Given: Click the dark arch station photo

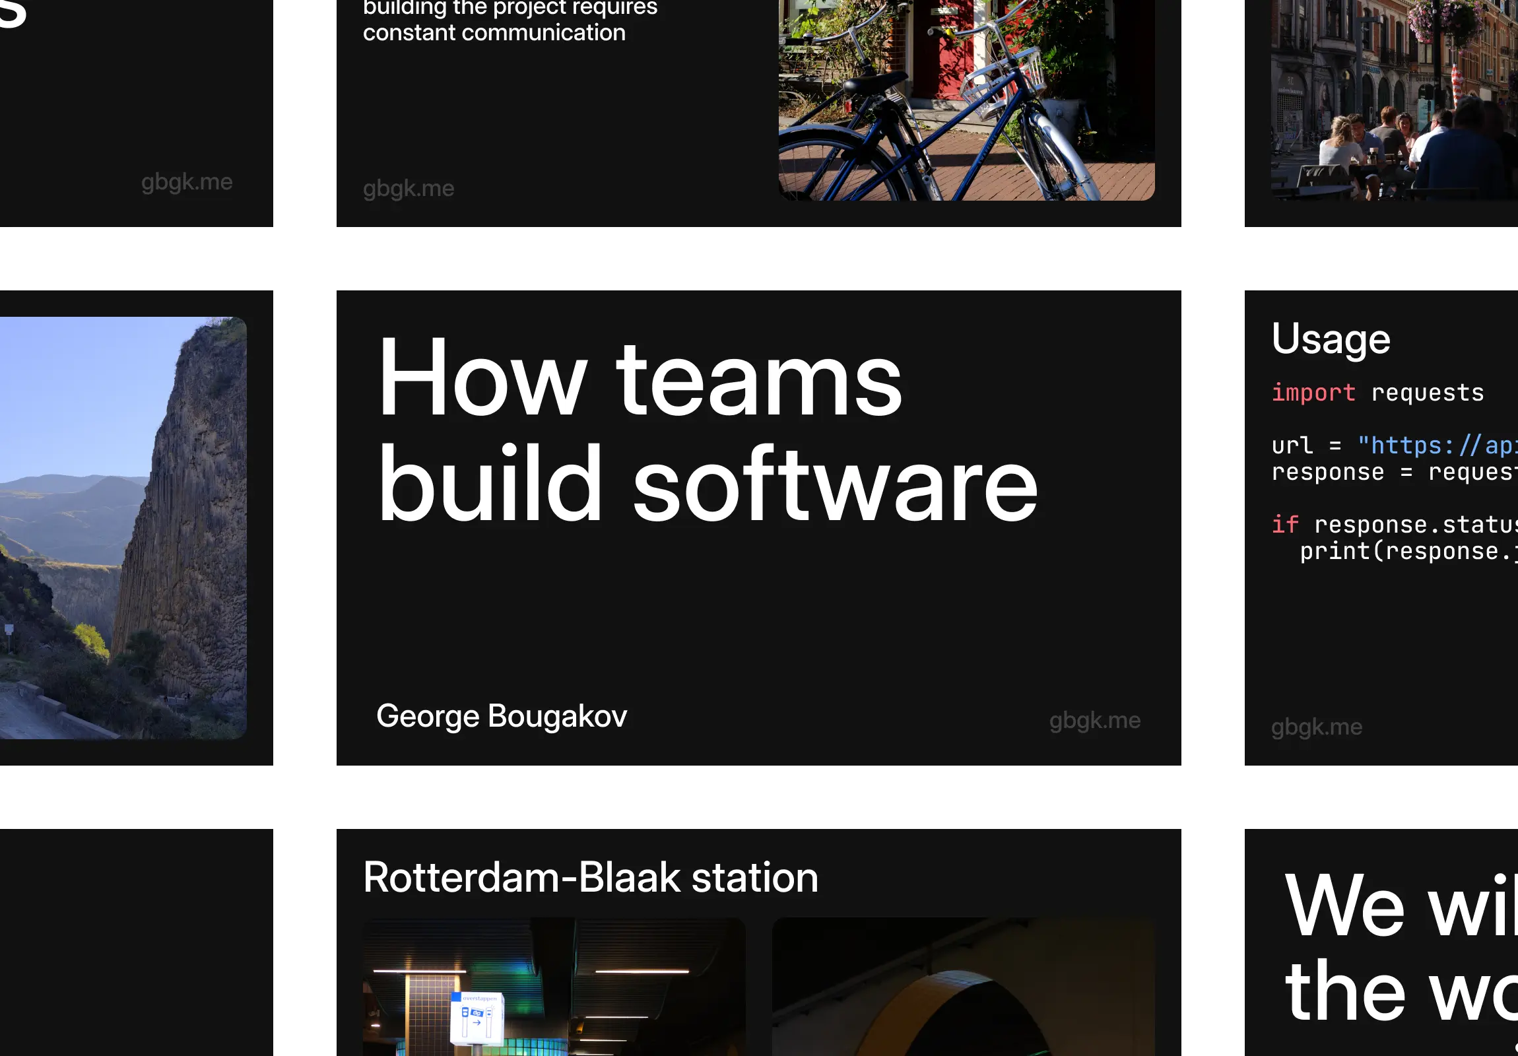Looking at the screenshot, I should click(963, 986).
